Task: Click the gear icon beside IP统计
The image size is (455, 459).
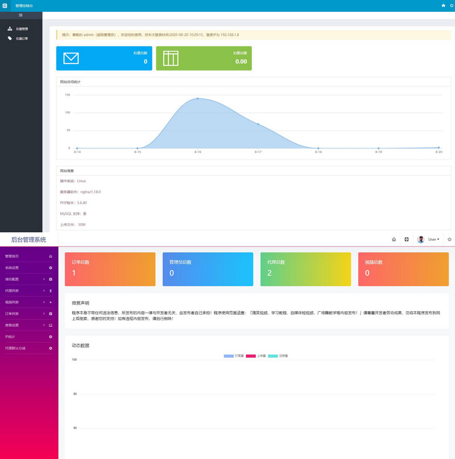Action: click(51, 337)
